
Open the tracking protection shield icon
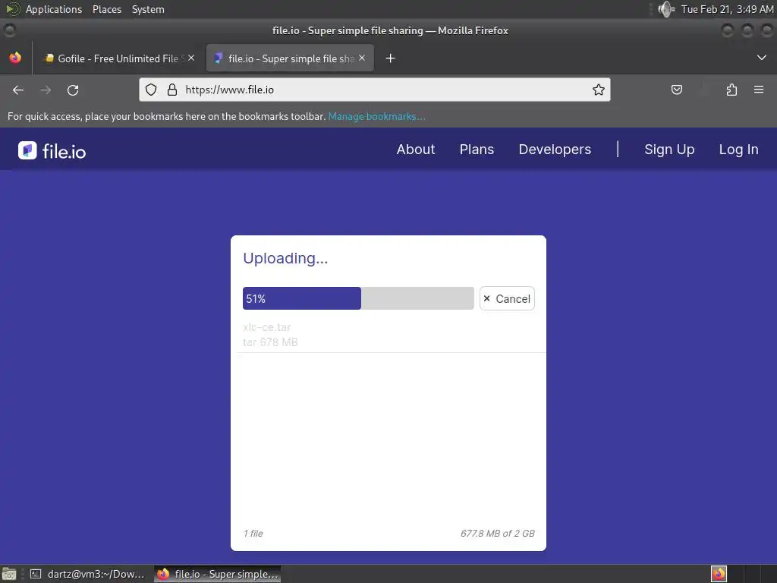point(151,90)
